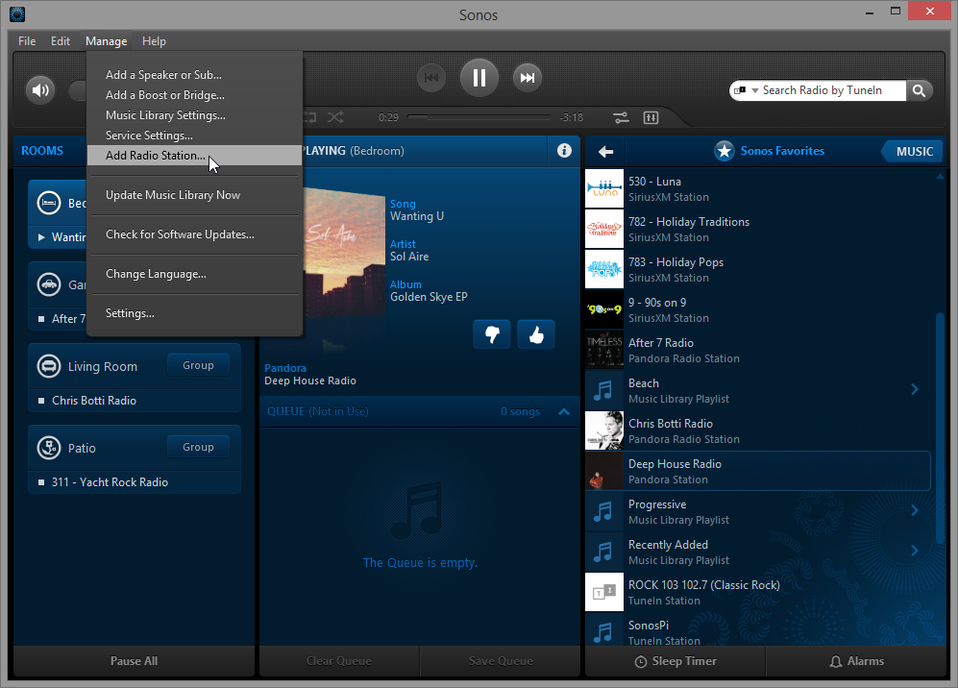
Task: Select After 7 Radio favorite thumbnail
Action: click(x=604, y=350)
